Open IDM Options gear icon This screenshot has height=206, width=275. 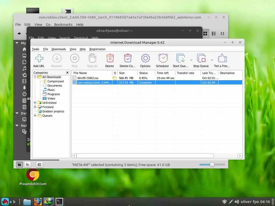tap(145, 58)
